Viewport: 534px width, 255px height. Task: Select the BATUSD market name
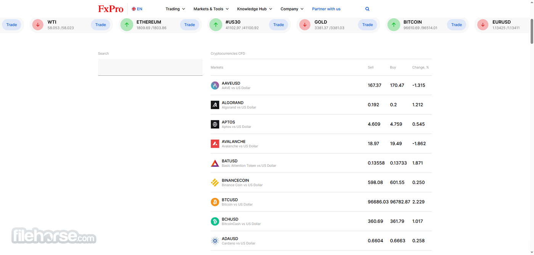[x=230, y=161]
